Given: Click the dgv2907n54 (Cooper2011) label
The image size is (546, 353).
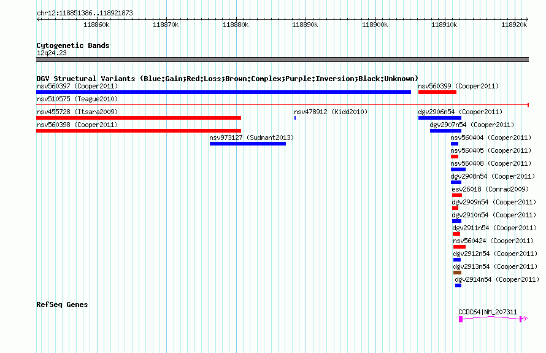Looking at the screenshot, I should (x=472, y=125).
